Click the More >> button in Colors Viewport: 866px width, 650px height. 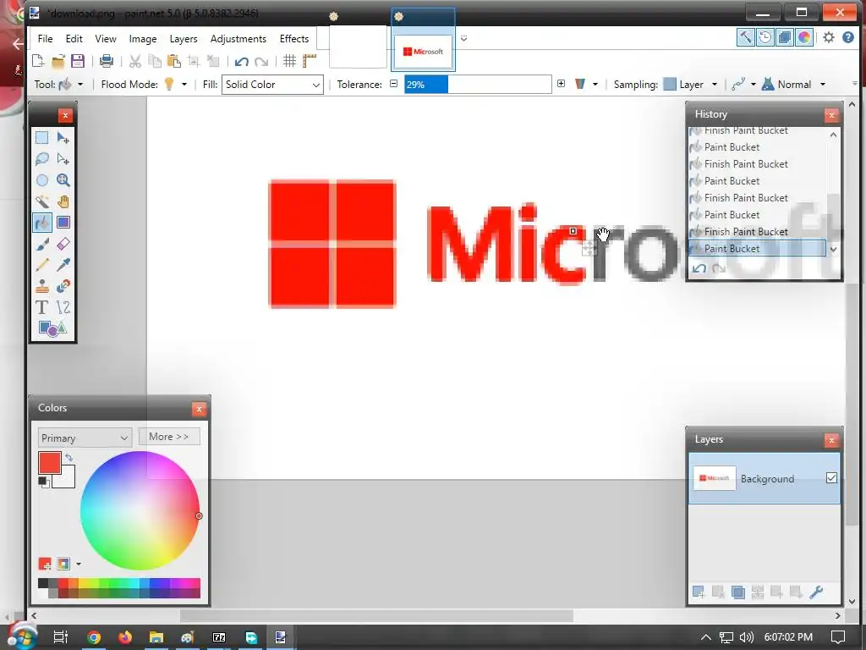coord(169,437)
